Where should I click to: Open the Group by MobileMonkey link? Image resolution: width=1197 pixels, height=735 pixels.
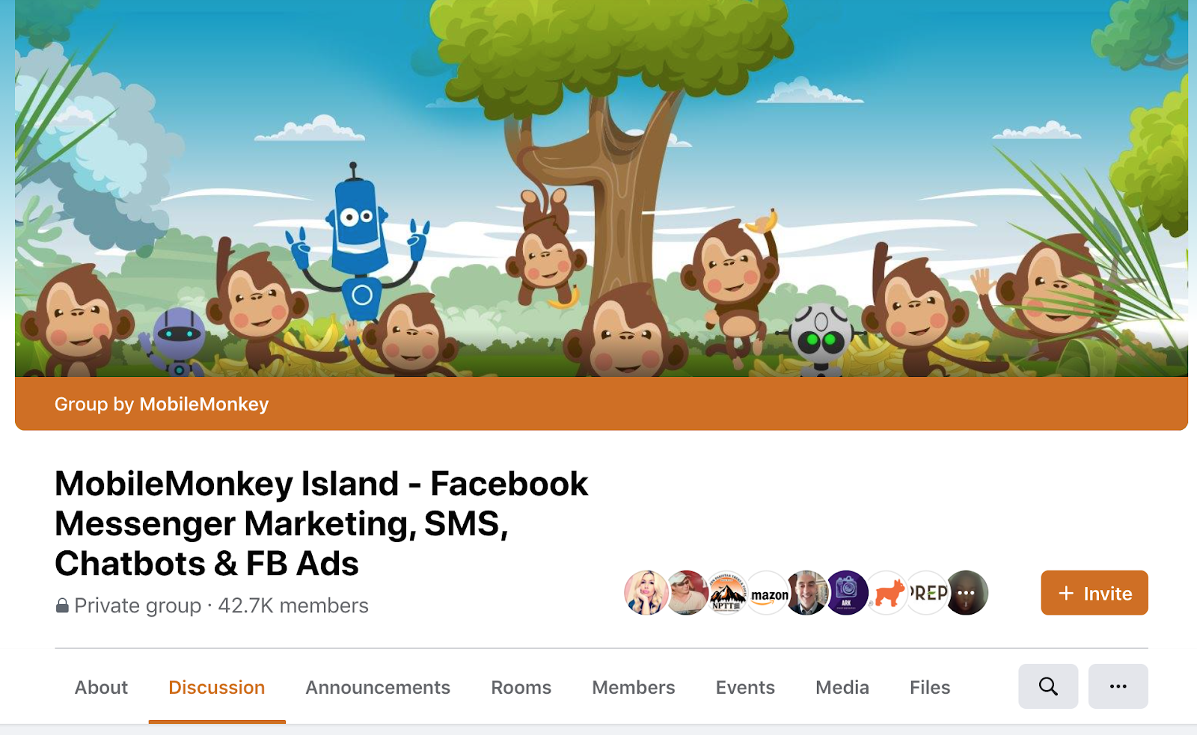pos(162,404)
